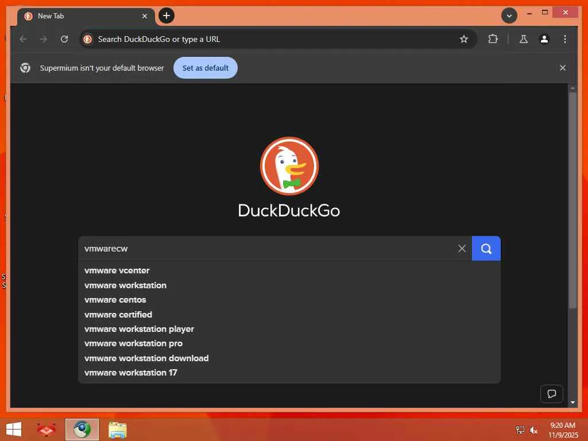Choose suggestion vmware workstation player

point(289,329)
